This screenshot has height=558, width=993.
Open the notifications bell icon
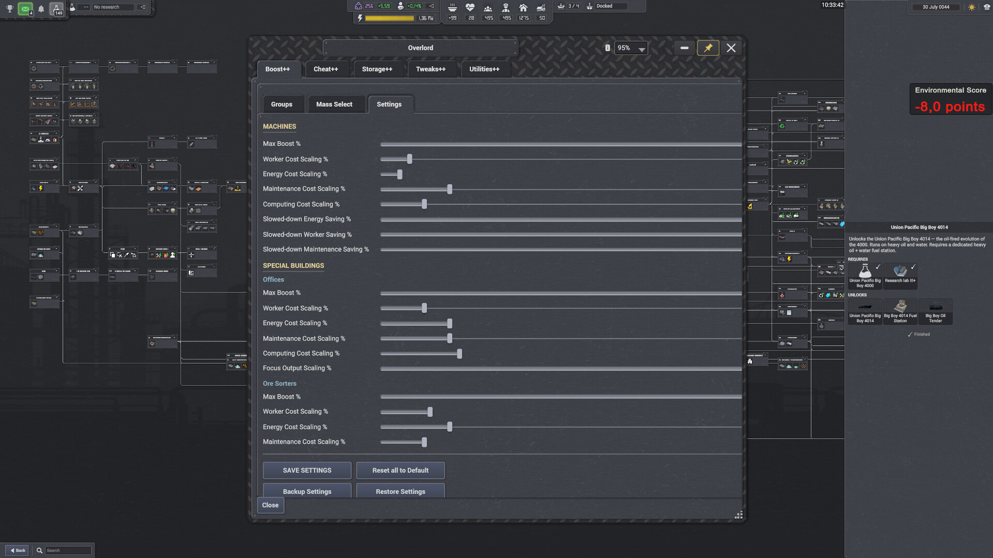point(41,9)
